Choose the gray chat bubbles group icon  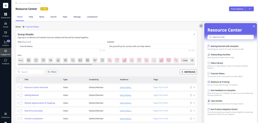[x=73, y=60]
